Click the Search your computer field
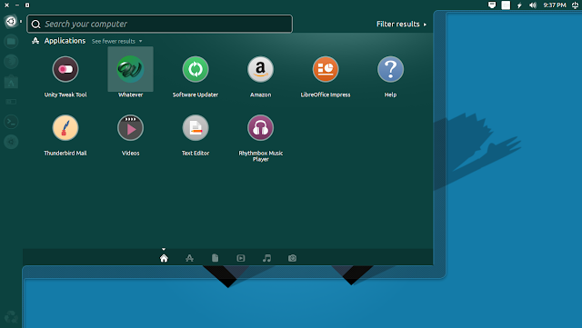582x328 pixels. click(x=160, y=25)
